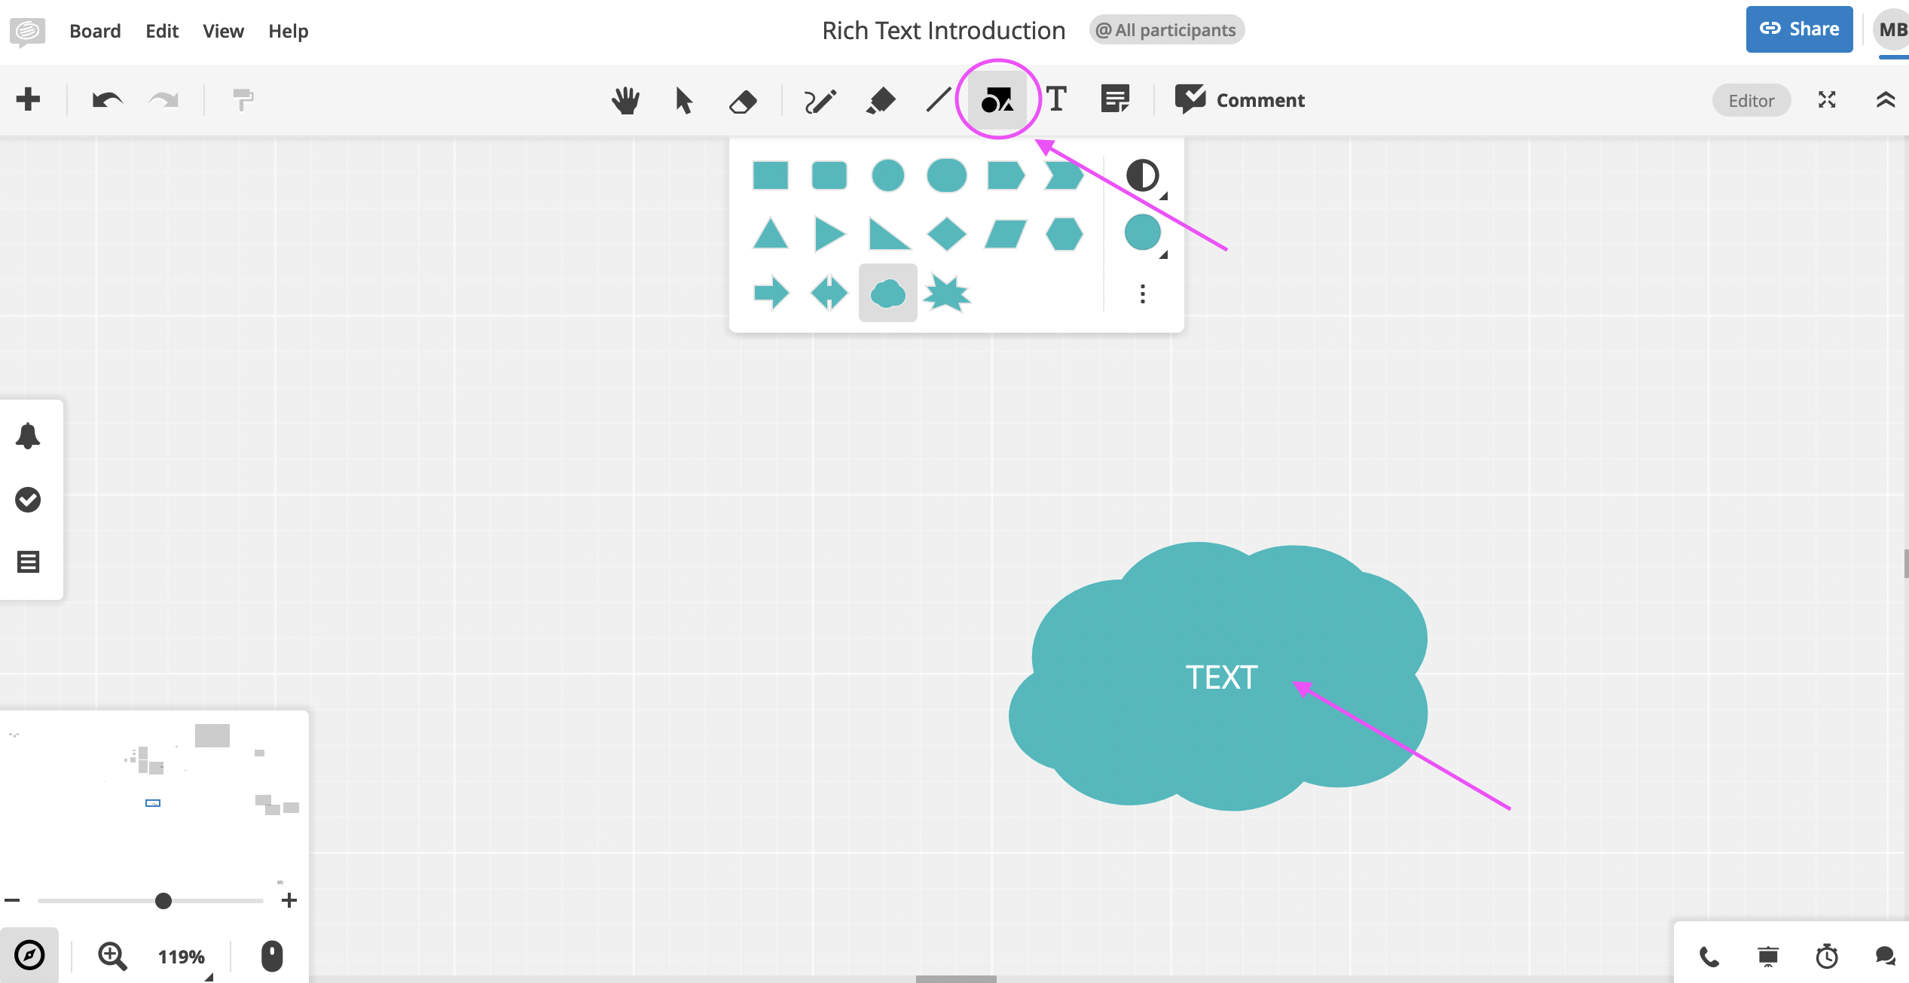Start a voice call
The width and height of the screenshot is (1909, 983).
[1709, 957]
